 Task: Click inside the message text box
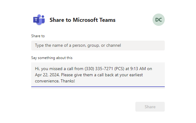pyautogui.click(x=98, y=75)
